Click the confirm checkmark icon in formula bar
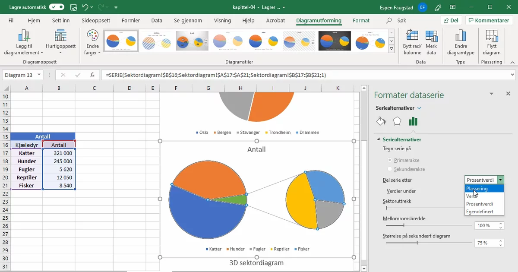 (77, 75)
